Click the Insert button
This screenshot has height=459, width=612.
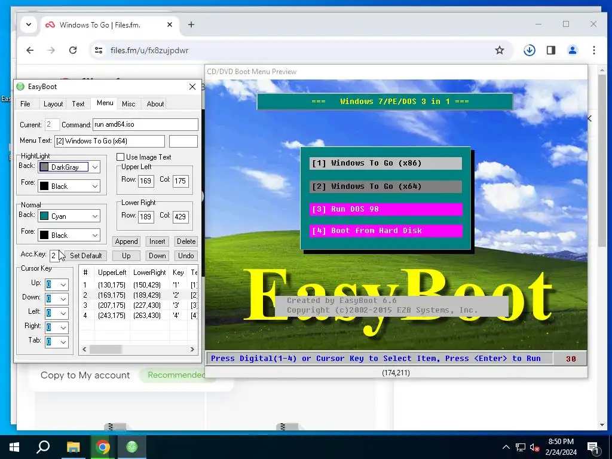[157, 241]
